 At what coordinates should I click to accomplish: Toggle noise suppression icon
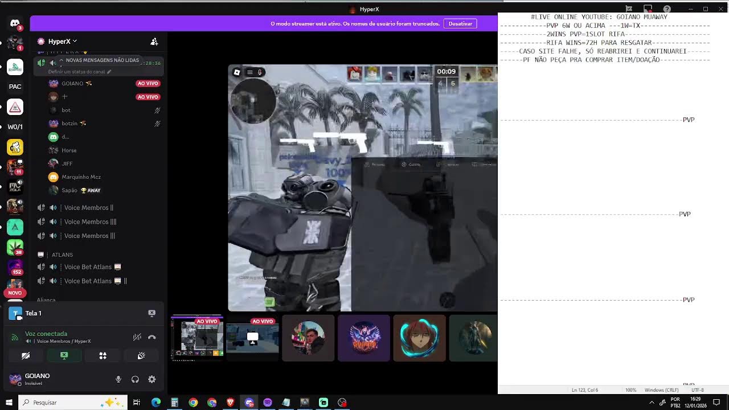137,337
